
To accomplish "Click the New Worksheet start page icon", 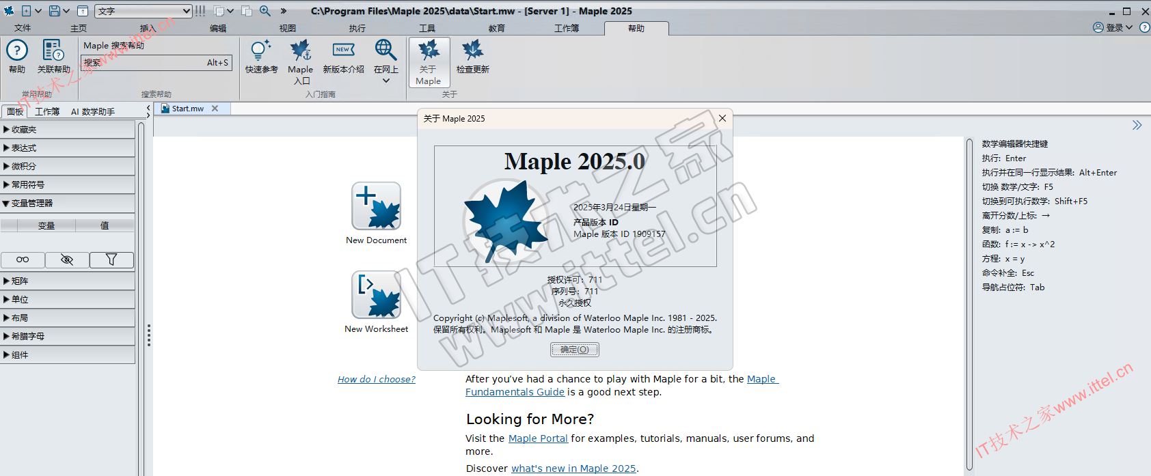I will coord(376,295).
